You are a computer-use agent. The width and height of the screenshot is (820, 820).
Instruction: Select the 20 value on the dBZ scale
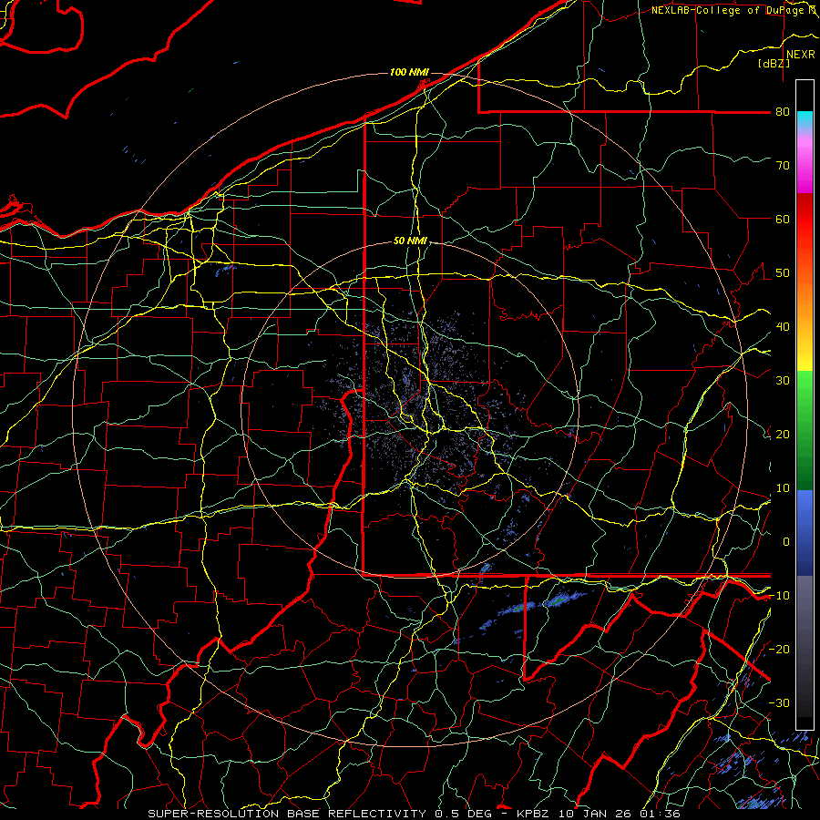(x=783, y=435)
